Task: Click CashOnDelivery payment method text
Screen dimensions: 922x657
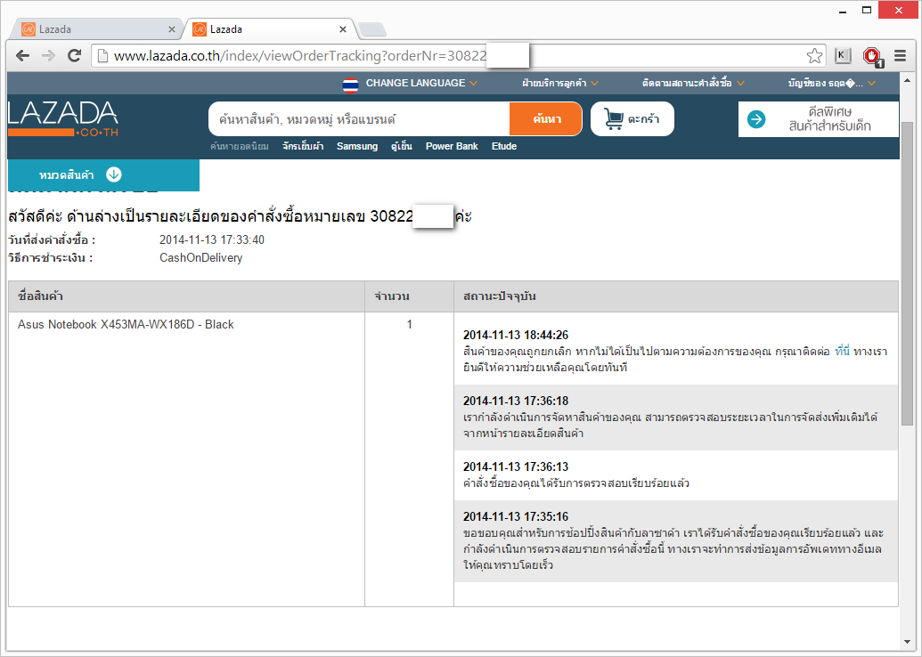Action: tap(200, 257)
